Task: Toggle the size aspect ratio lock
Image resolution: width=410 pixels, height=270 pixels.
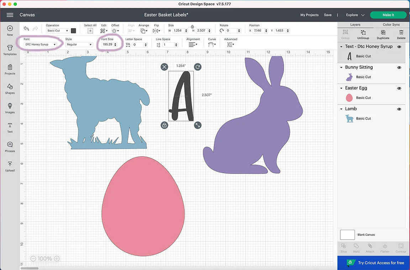Action: 193,27
